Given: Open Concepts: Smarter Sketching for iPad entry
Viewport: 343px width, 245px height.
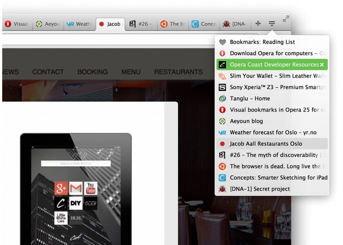Looking at the screenshot, I should pos(272,177).
